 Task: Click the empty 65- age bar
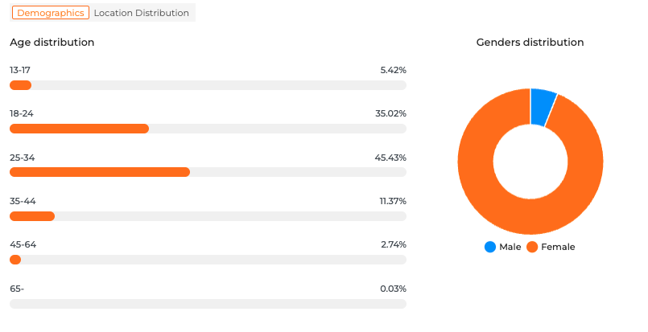tap(208, 304)
